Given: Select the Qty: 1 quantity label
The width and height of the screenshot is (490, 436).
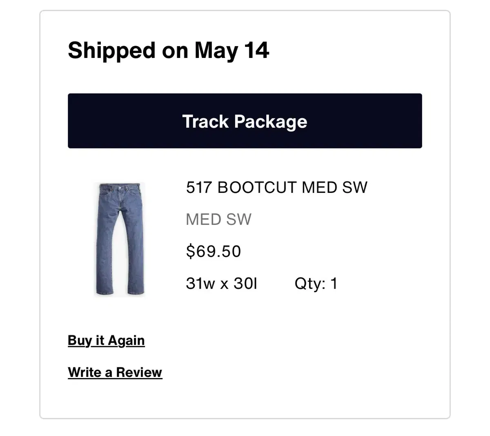Looking at the screenshot, I should coord(316,282).
